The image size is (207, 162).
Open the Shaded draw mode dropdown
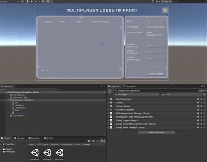pos(10,1)
